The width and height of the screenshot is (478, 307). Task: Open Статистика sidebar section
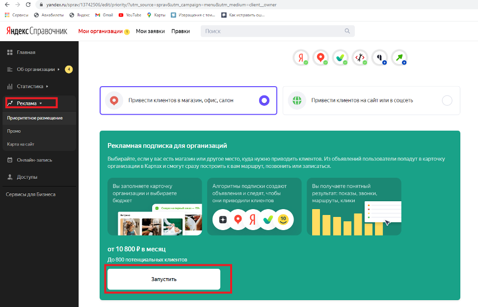tap(30, 86)
